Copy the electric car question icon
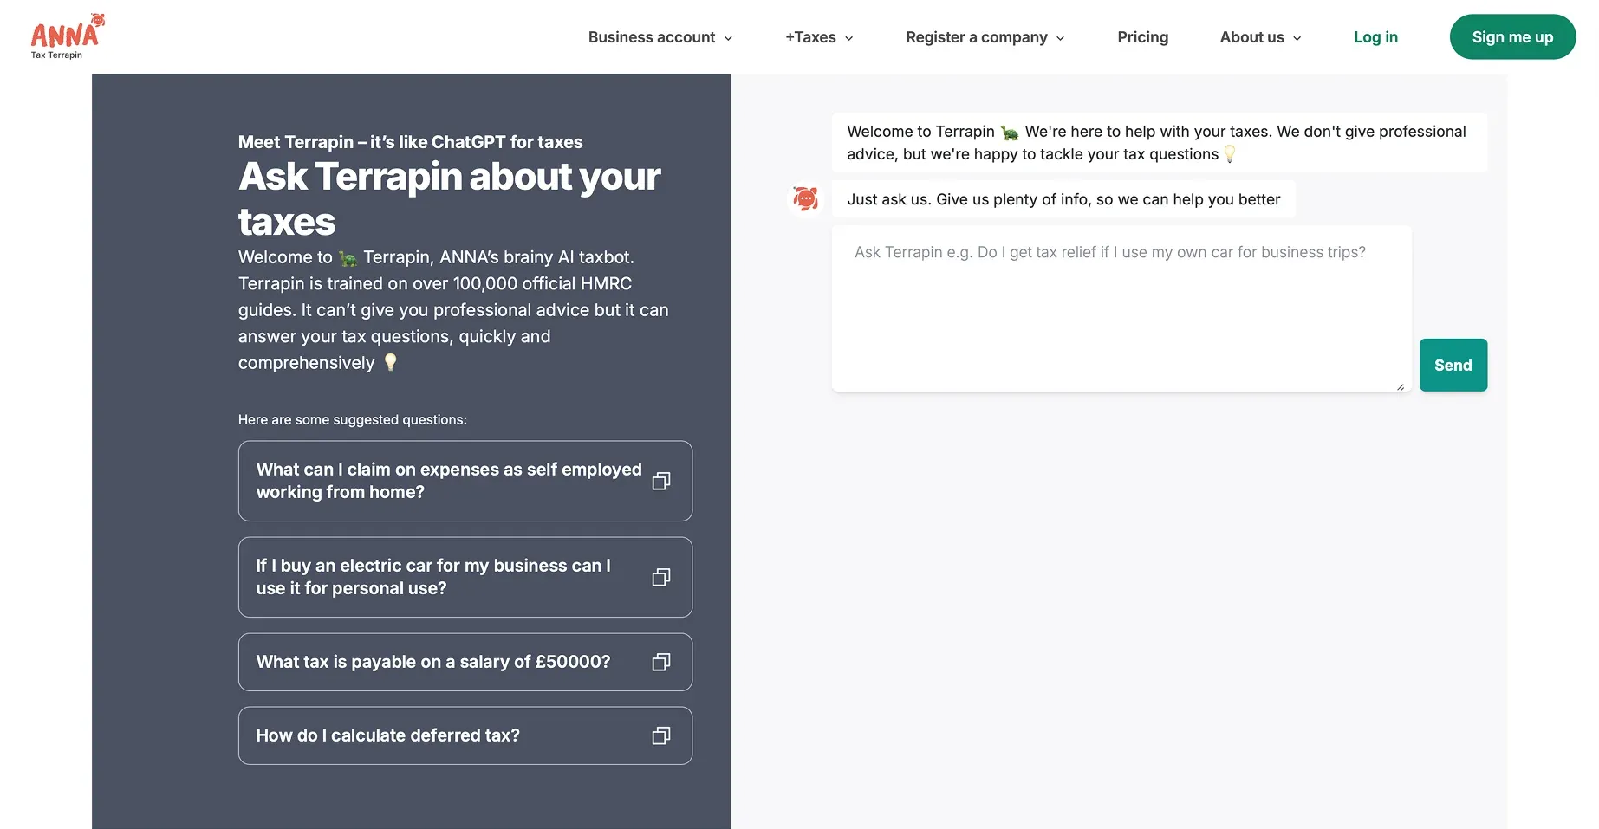The image size is (1599, 829). coord(661,577)
